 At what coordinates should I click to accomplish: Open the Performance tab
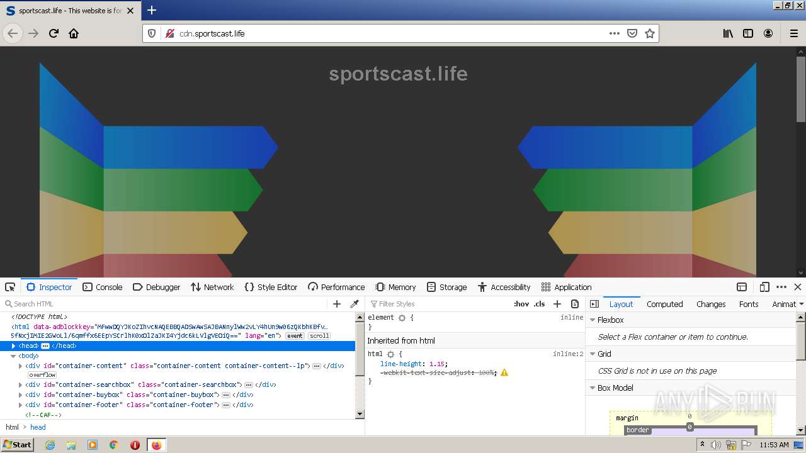click(336, 287)
